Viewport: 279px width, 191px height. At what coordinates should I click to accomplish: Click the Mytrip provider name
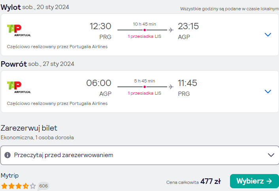click(9, 176)
